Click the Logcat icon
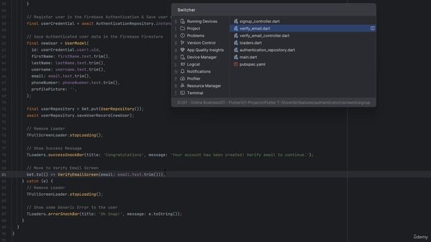The image size is (431, 242). point(183,65)
